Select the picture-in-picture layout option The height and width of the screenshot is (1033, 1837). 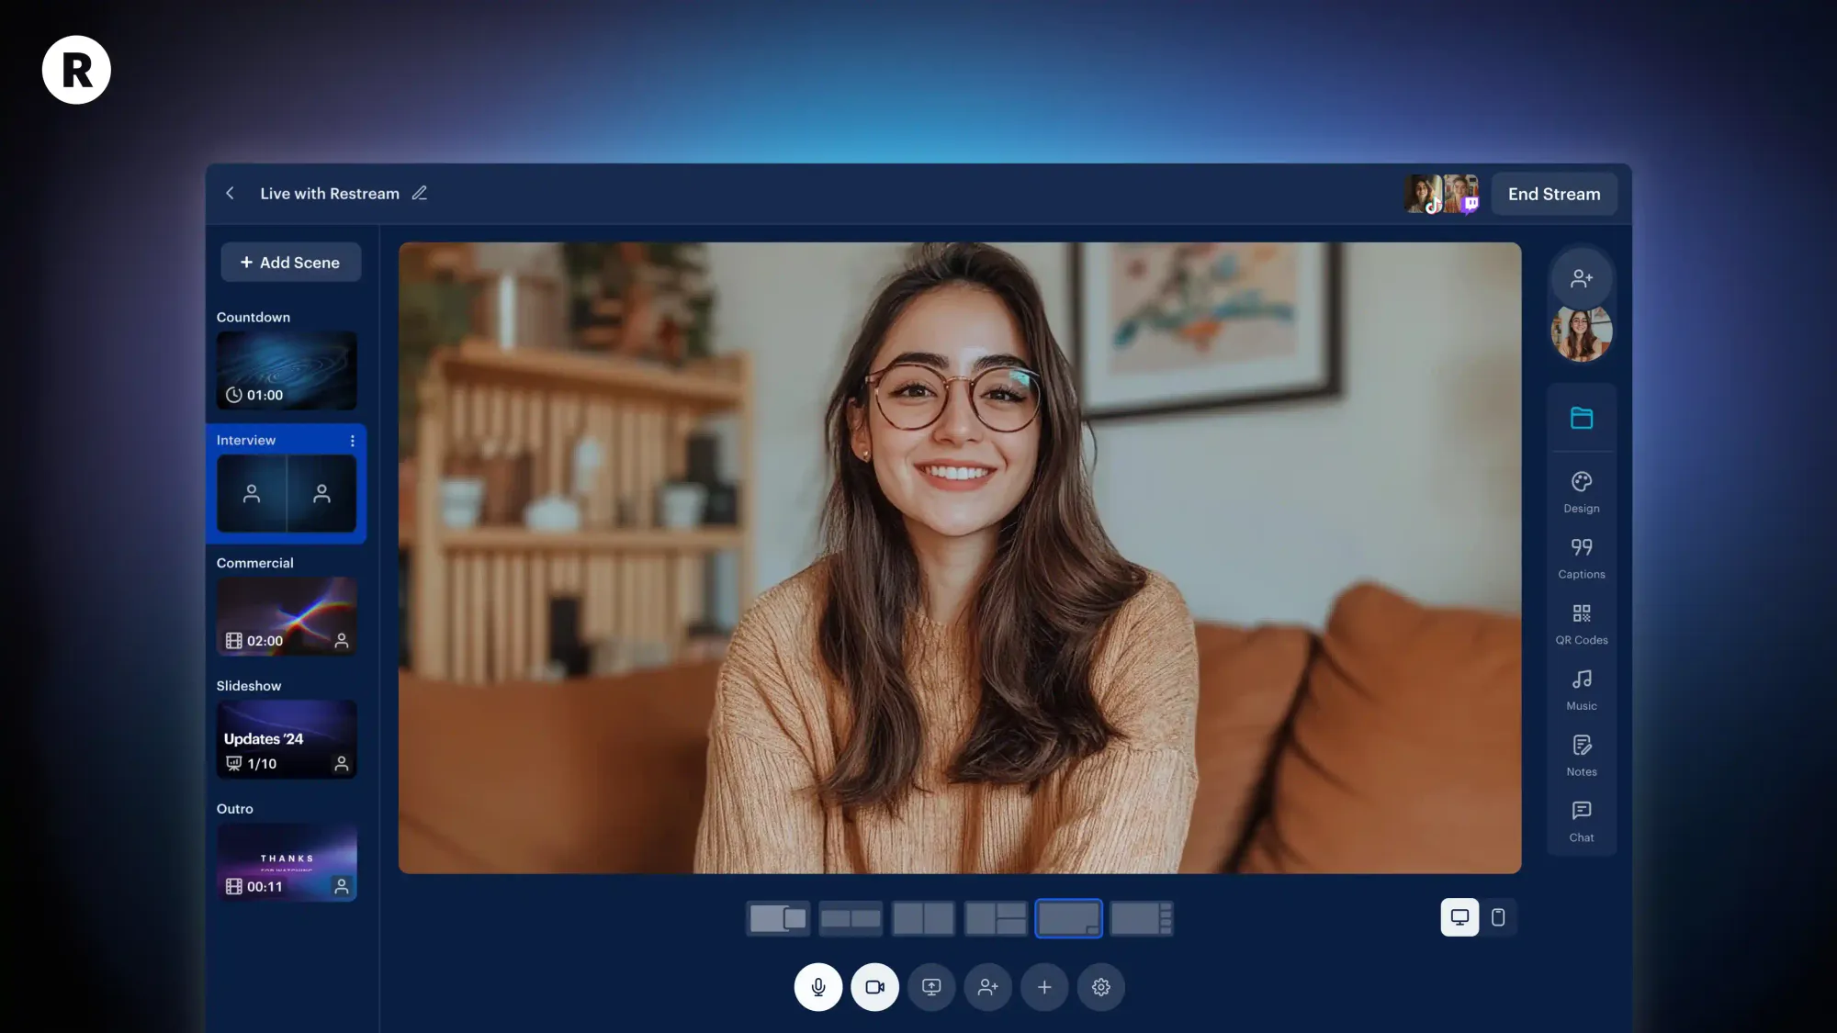[1068, 918]
